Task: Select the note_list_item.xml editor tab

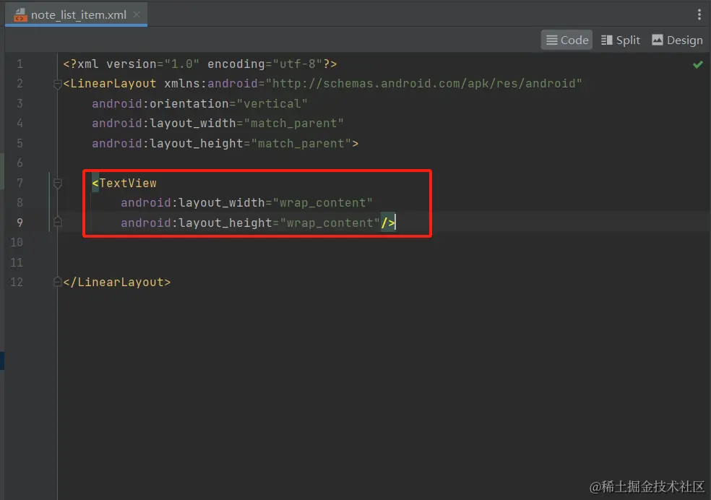Action: (76, 14)
